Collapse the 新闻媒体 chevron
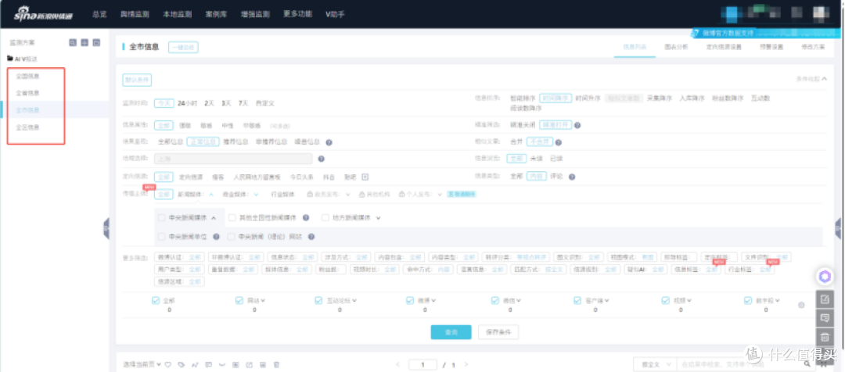 click(x=211, y=195)
